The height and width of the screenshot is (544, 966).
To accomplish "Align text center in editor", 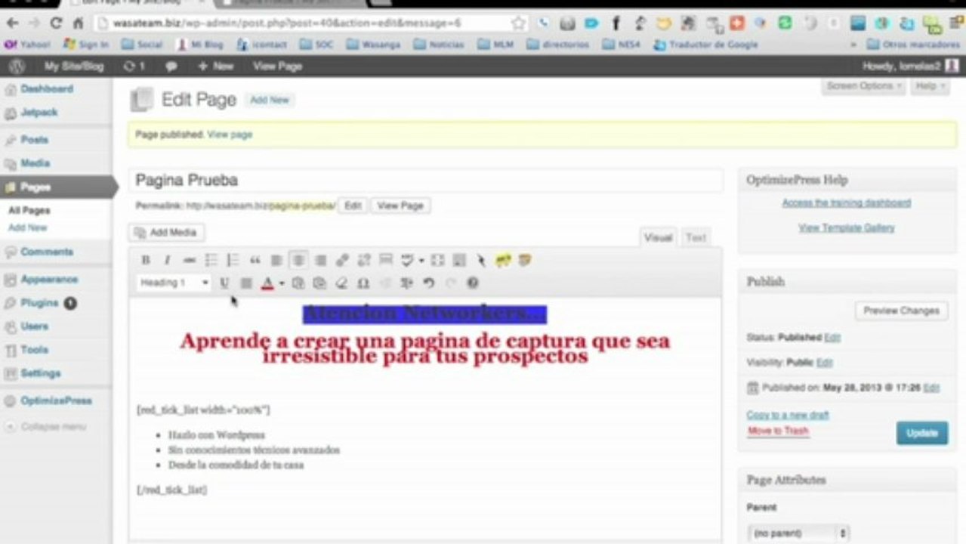I will click(x=299, y=260).
